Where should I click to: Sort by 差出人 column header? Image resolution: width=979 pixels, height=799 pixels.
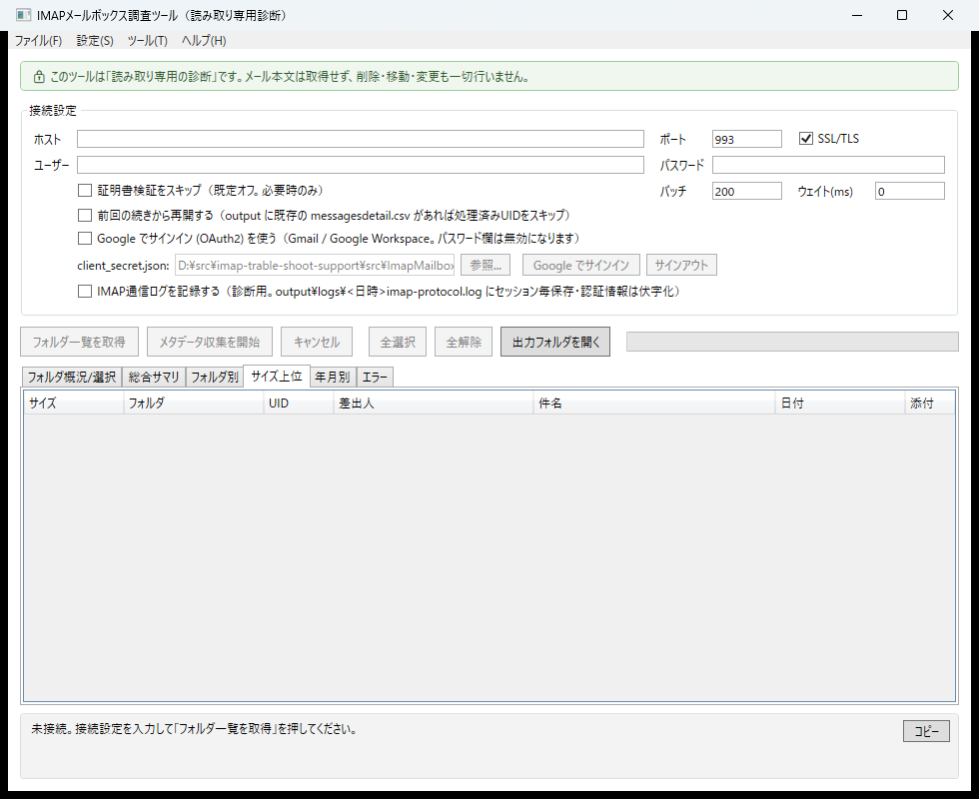tap(434, 403)
